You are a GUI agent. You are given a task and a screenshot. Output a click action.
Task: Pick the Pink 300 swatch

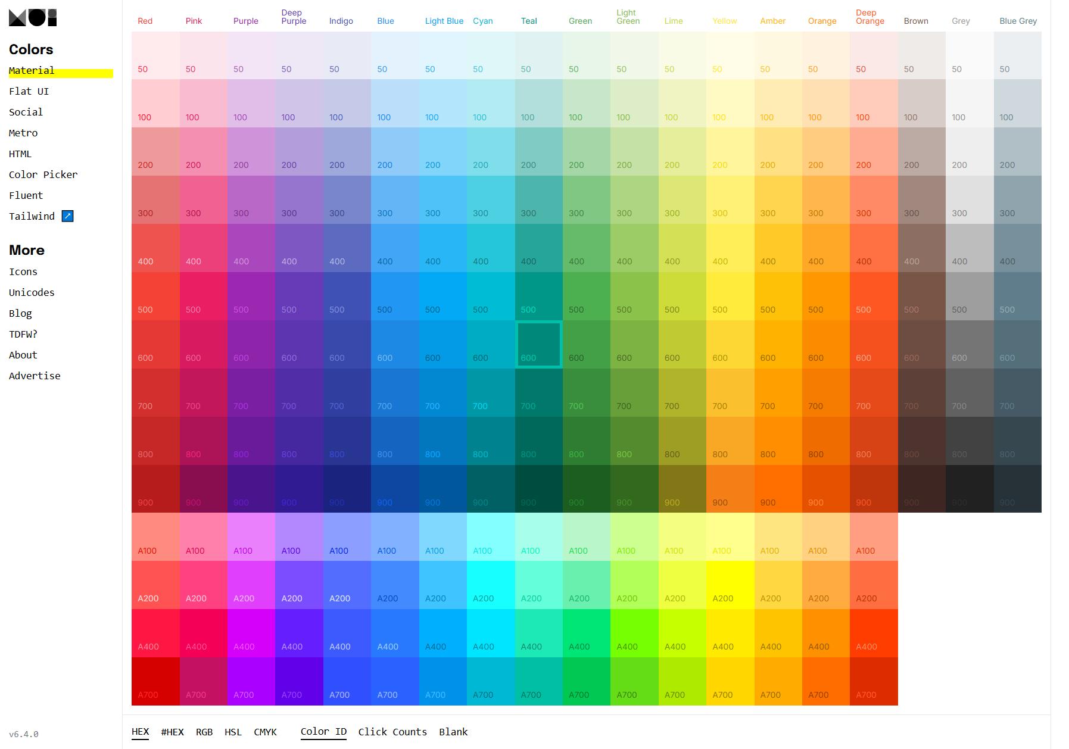click(203, 200)
